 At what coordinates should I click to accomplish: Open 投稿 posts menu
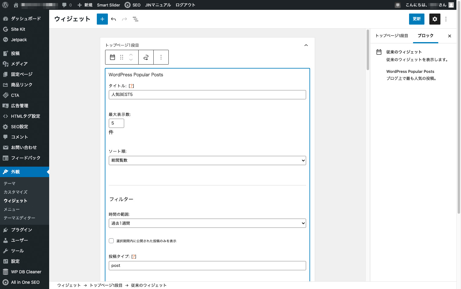(x=25, y=53)
